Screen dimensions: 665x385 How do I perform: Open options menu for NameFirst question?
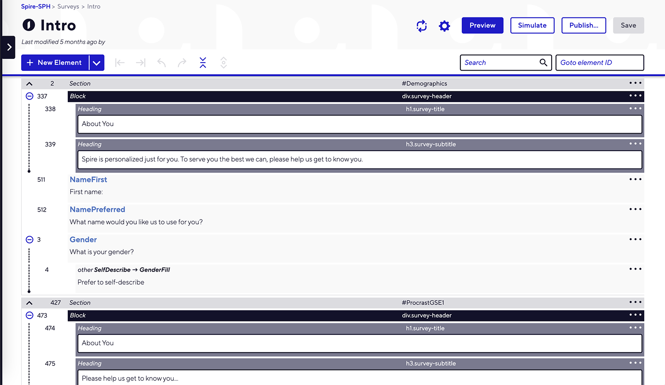point(635,179)
